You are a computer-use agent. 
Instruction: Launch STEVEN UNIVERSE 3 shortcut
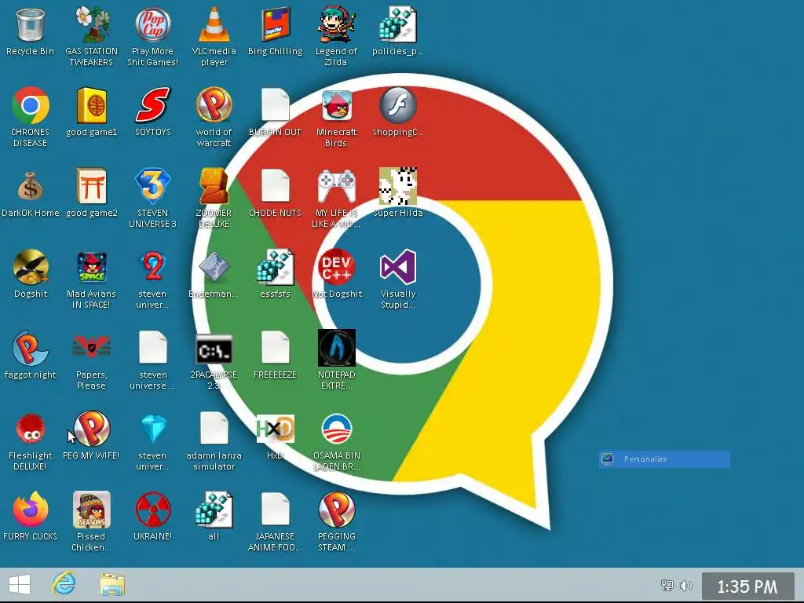pyautogui.click(x=153, y=185)
